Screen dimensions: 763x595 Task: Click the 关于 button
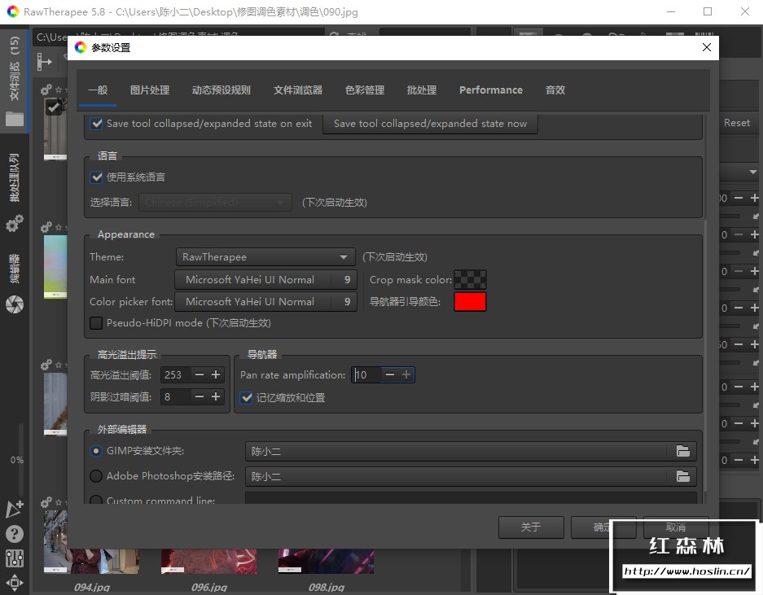[x=531, y=527]
